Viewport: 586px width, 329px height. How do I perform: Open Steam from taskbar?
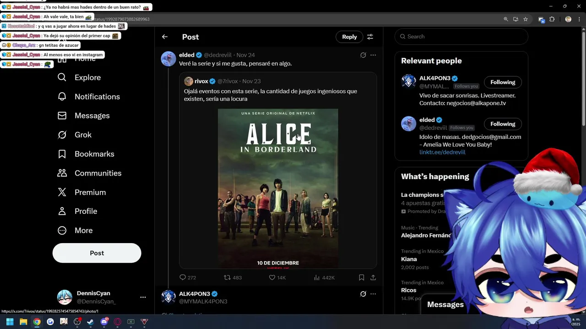(x=90, y=322)
